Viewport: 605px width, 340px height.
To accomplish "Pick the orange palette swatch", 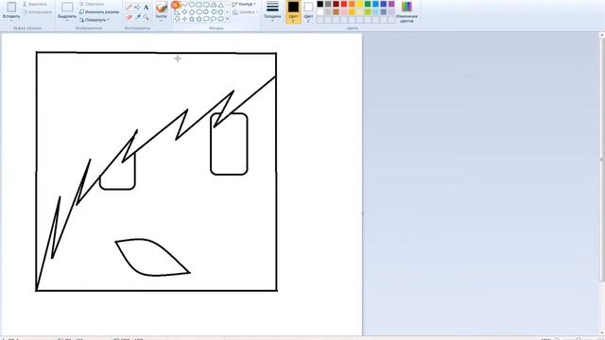I will [352, 4].
